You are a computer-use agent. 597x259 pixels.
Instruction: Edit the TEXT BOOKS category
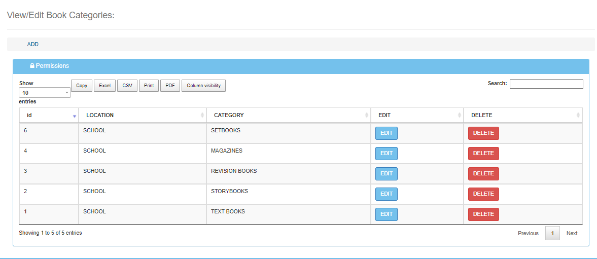click(386, 214)
